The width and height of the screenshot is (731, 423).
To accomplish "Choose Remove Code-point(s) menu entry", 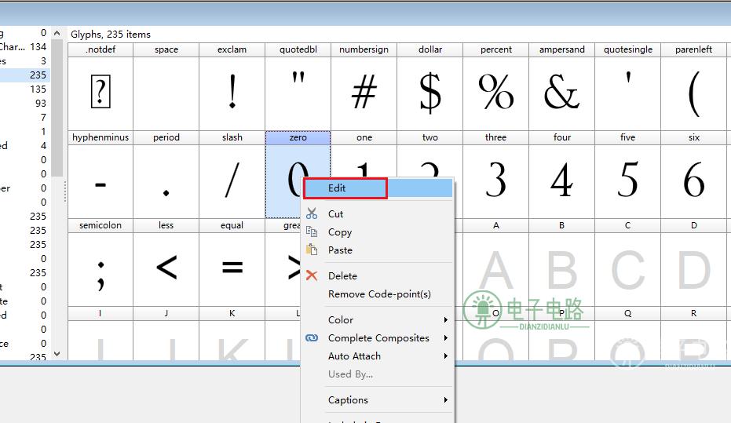I will tap(379, 294).
